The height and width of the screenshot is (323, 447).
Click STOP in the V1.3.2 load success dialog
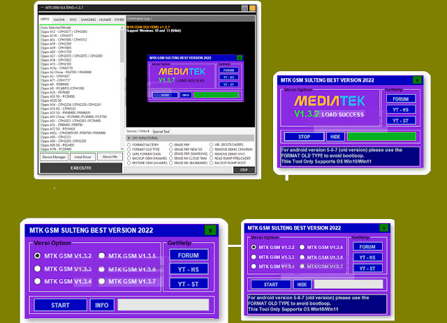305,137
